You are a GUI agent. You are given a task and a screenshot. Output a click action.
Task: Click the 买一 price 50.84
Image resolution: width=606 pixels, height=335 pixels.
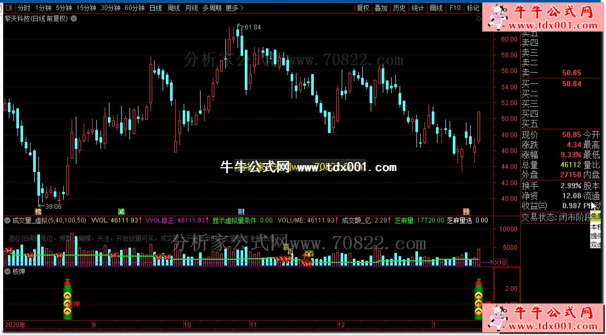coord(572,84)
